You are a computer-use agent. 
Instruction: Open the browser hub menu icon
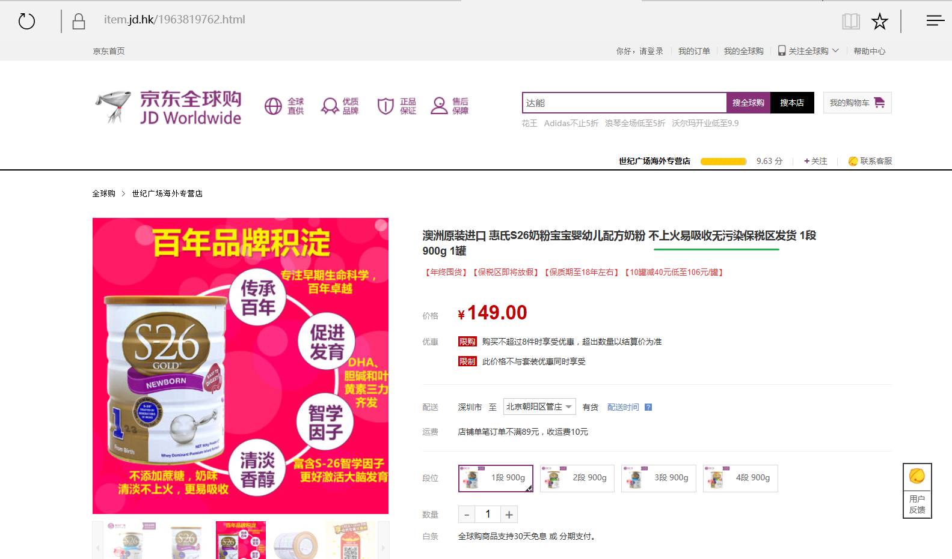tap(935, 20)
